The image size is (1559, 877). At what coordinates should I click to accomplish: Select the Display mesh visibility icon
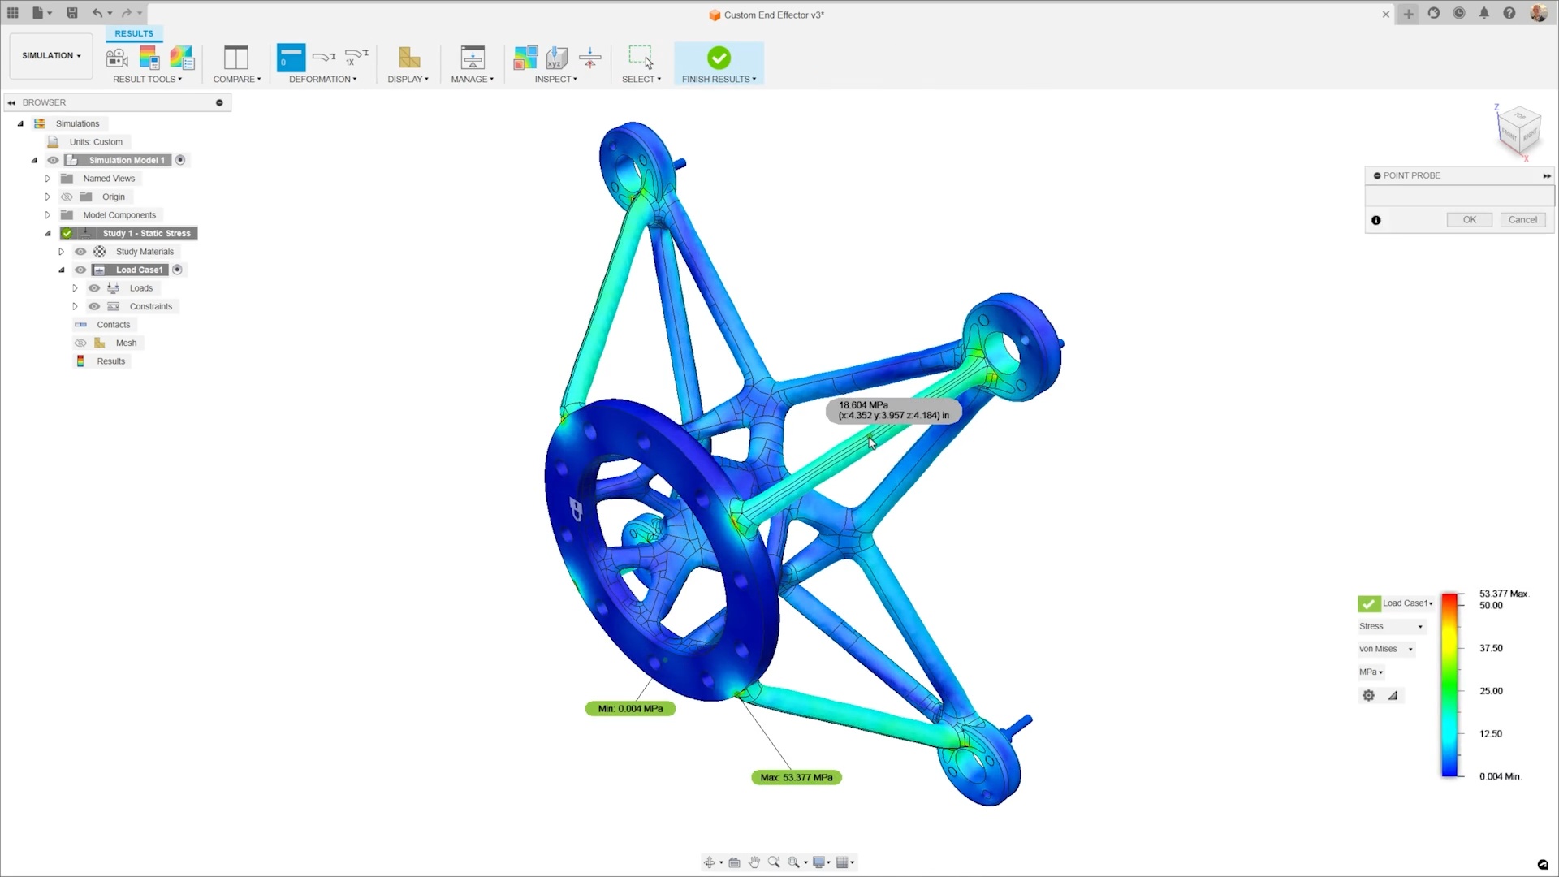pyautogui.click(x=409, y=58)
